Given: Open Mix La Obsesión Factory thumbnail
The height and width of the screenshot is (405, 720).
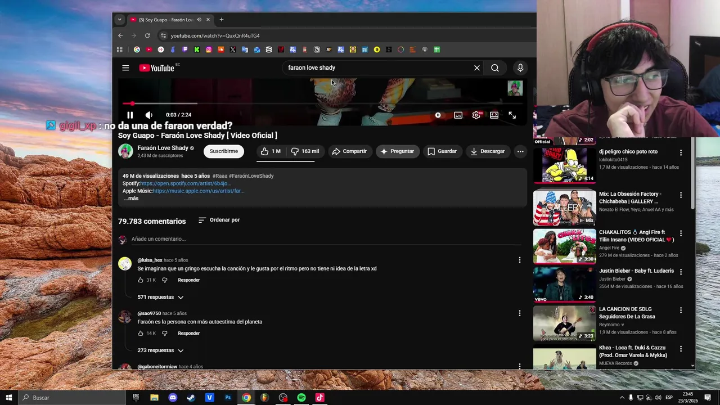Looking at the screenshot, I should (565, 208).
